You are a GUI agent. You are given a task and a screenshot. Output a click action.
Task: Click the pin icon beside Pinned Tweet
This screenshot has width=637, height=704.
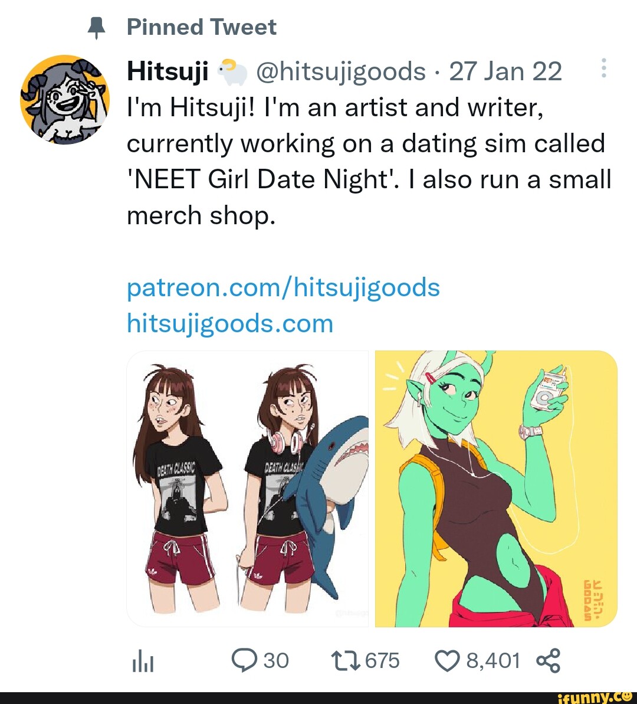pos(97,28)
